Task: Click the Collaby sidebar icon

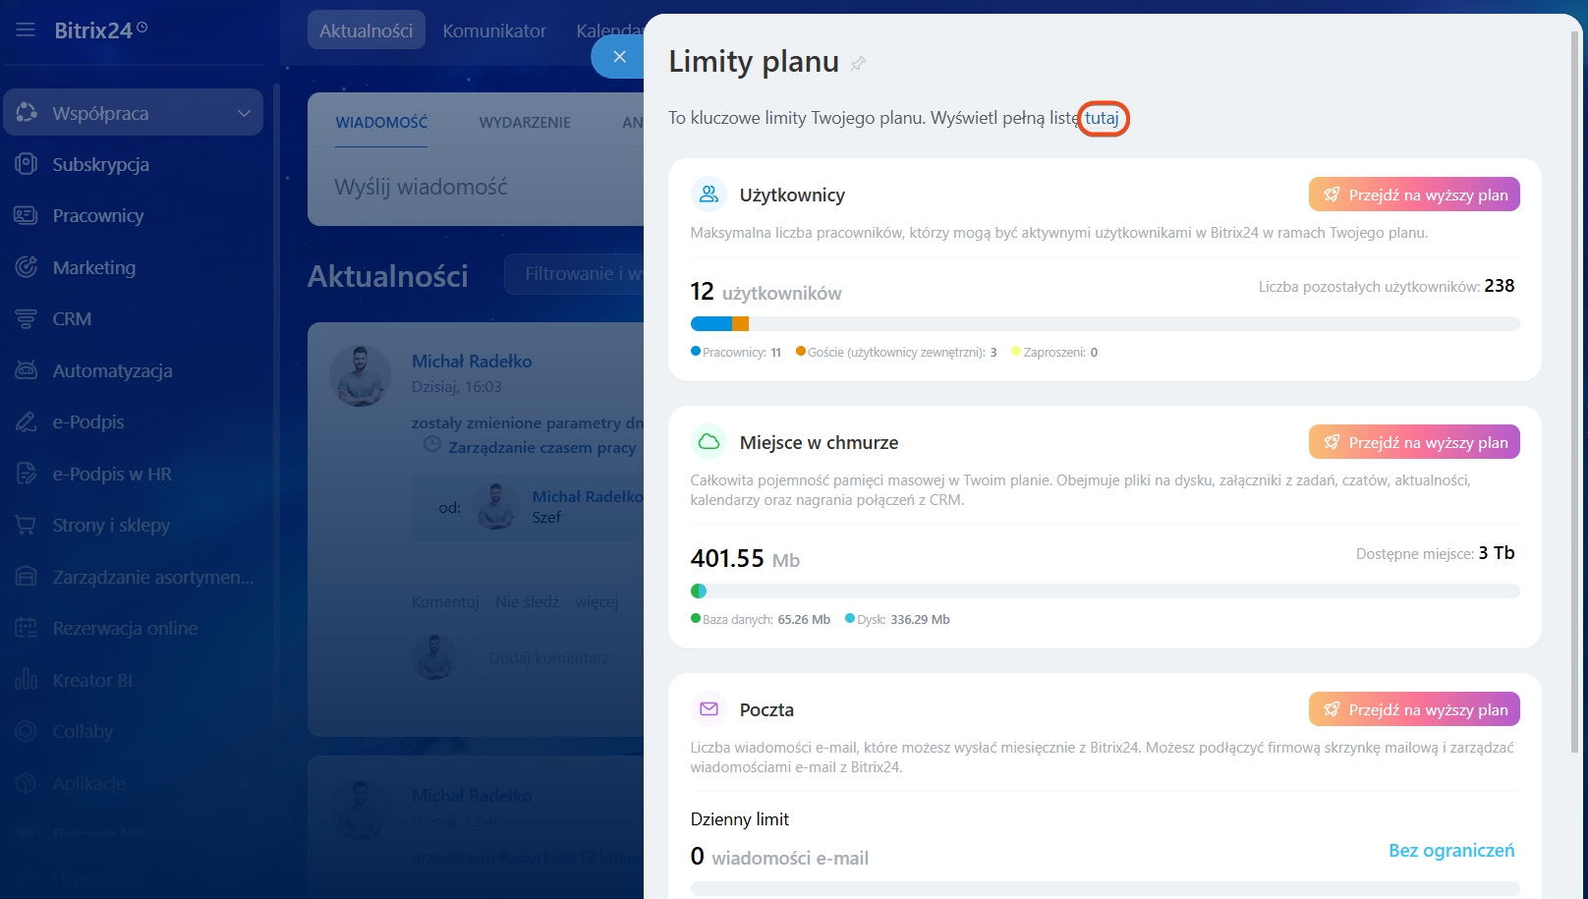Action: coord(27,731)
